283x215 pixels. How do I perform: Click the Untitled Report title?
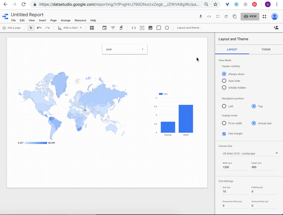click(27, 15)
